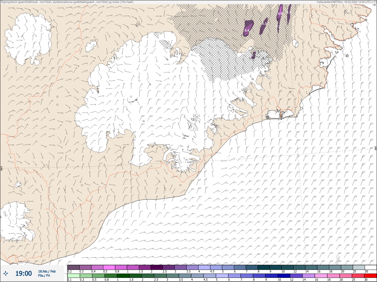This screenshot has width=377, height=282.
Task: Click the purple precipitation streak labeled 0.3
Action: 263,26
